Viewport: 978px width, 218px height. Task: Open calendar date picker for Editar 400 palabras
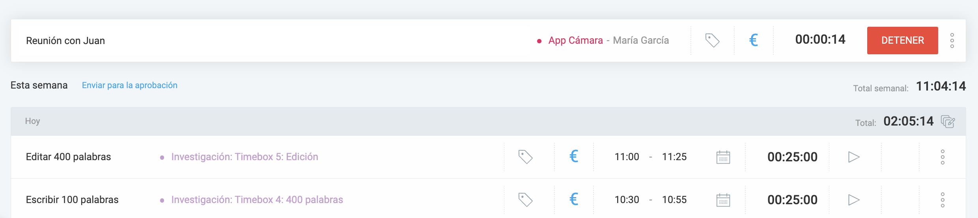click(x=723, y=157)
